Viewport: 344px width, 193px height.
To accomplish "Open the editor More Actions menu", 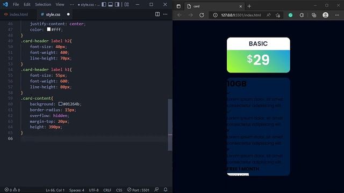I will click(165, 14).
